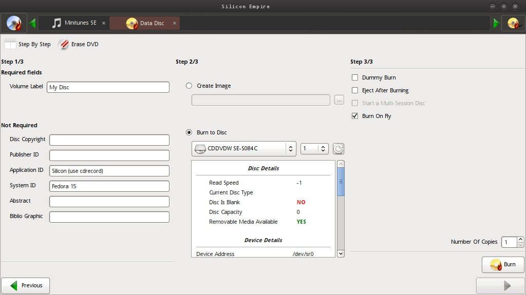Screen dimensions: 526x295
Task: Open the Silicon Empire main disc icon
Action: (14, 23)
